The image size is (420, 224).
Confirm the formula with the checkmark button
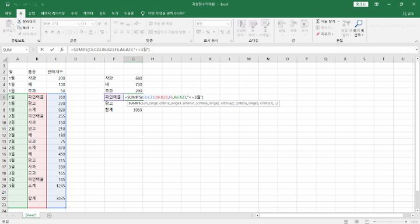52,49
